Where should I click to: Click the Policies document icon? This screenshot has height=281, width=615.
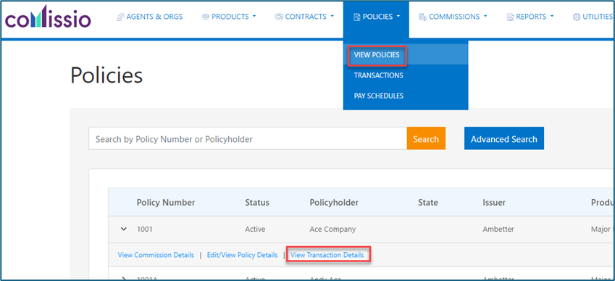click(357, 17)
